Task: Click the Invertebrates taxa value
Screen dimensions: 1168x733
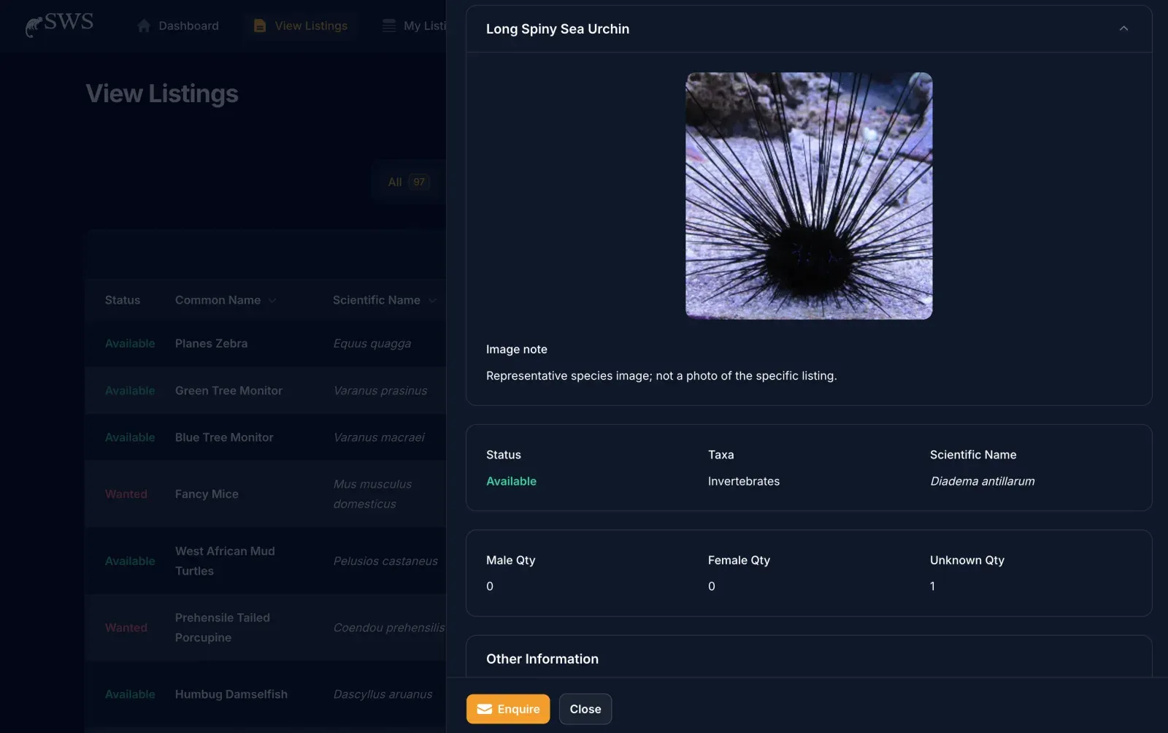Action: [x=744, y=481]
